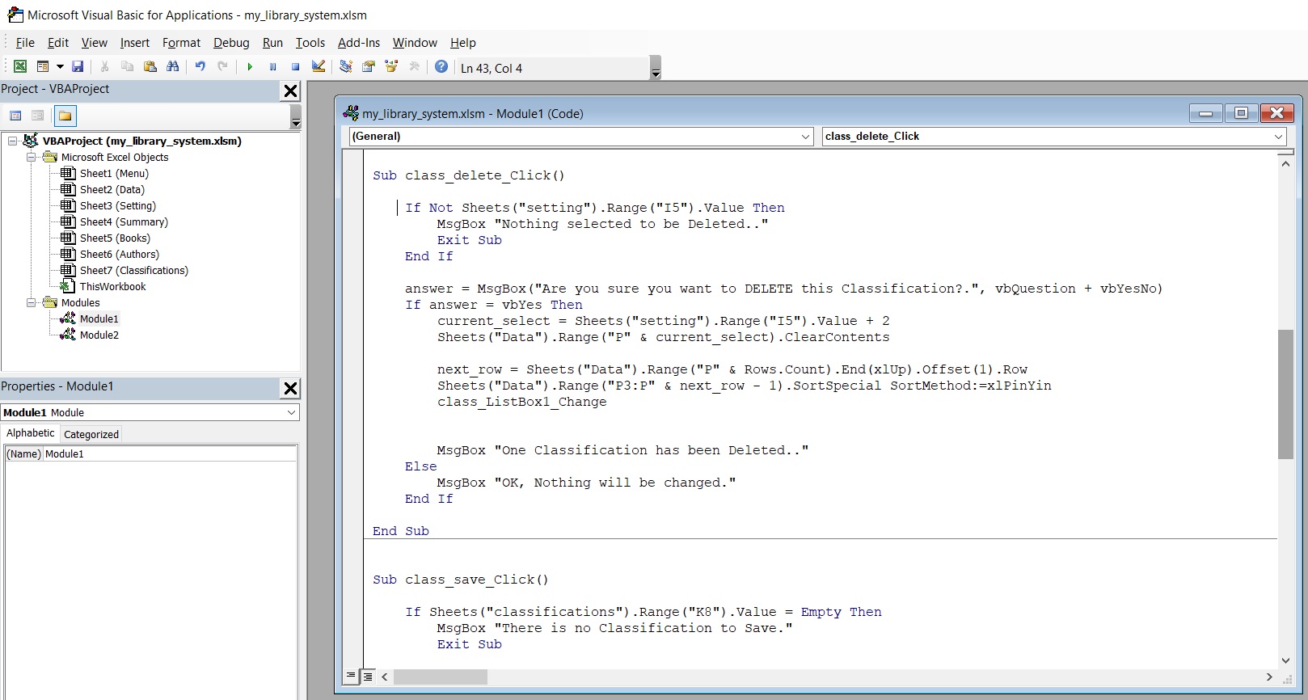Image resolution: width=1308 pixels, height=700 pixels.
Task: Open VBA Help with the question mark icon
Action: pyautogui.click(x=441, y=67)
